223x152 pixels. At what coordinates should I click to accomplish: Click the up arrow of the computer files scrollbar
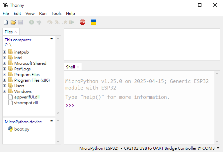[x=58, y=39]
